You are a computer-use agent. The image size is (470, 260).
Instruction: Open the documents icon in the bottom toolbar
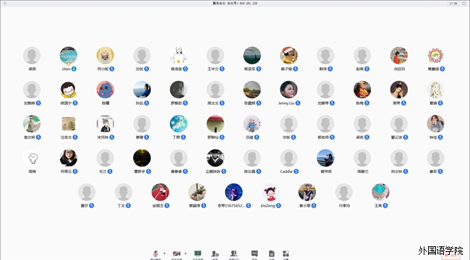[x=271, y=253]
